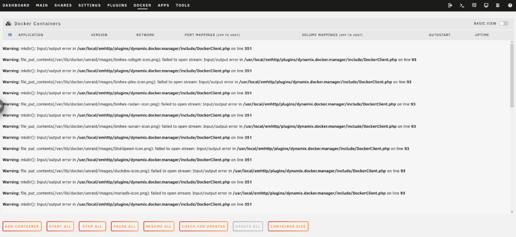Click the Container Size button
Image resolution: width=516 pixels, height=237 pixels.
pos(288,227)
